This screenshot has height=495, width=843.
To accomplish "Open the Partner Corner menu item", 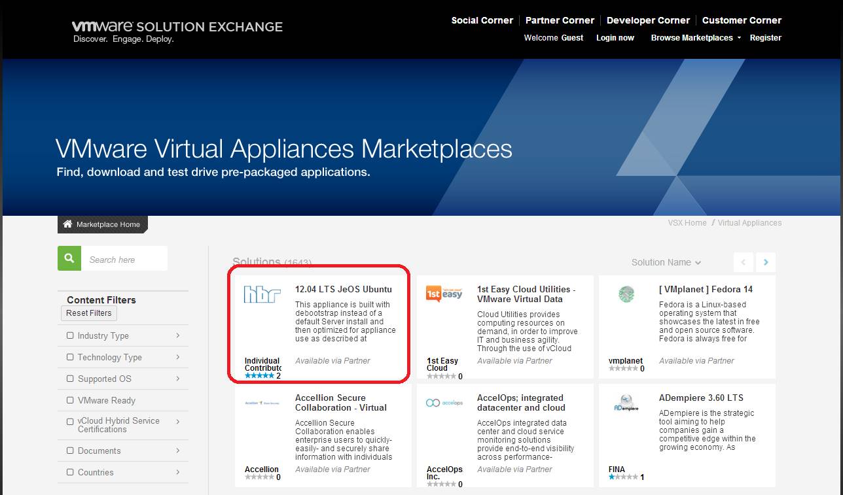I will point(560,20).
